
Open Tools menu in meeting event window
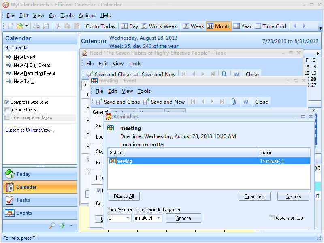(144, 91)
